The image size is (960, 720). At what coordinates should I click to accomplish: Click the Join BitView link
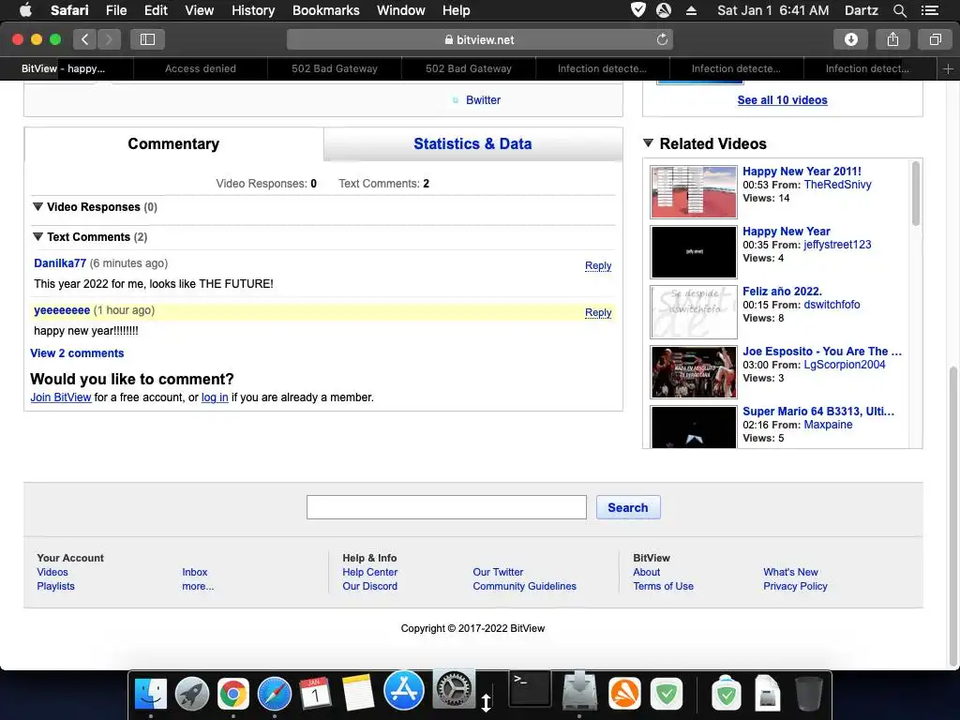(x=61, y=397)
